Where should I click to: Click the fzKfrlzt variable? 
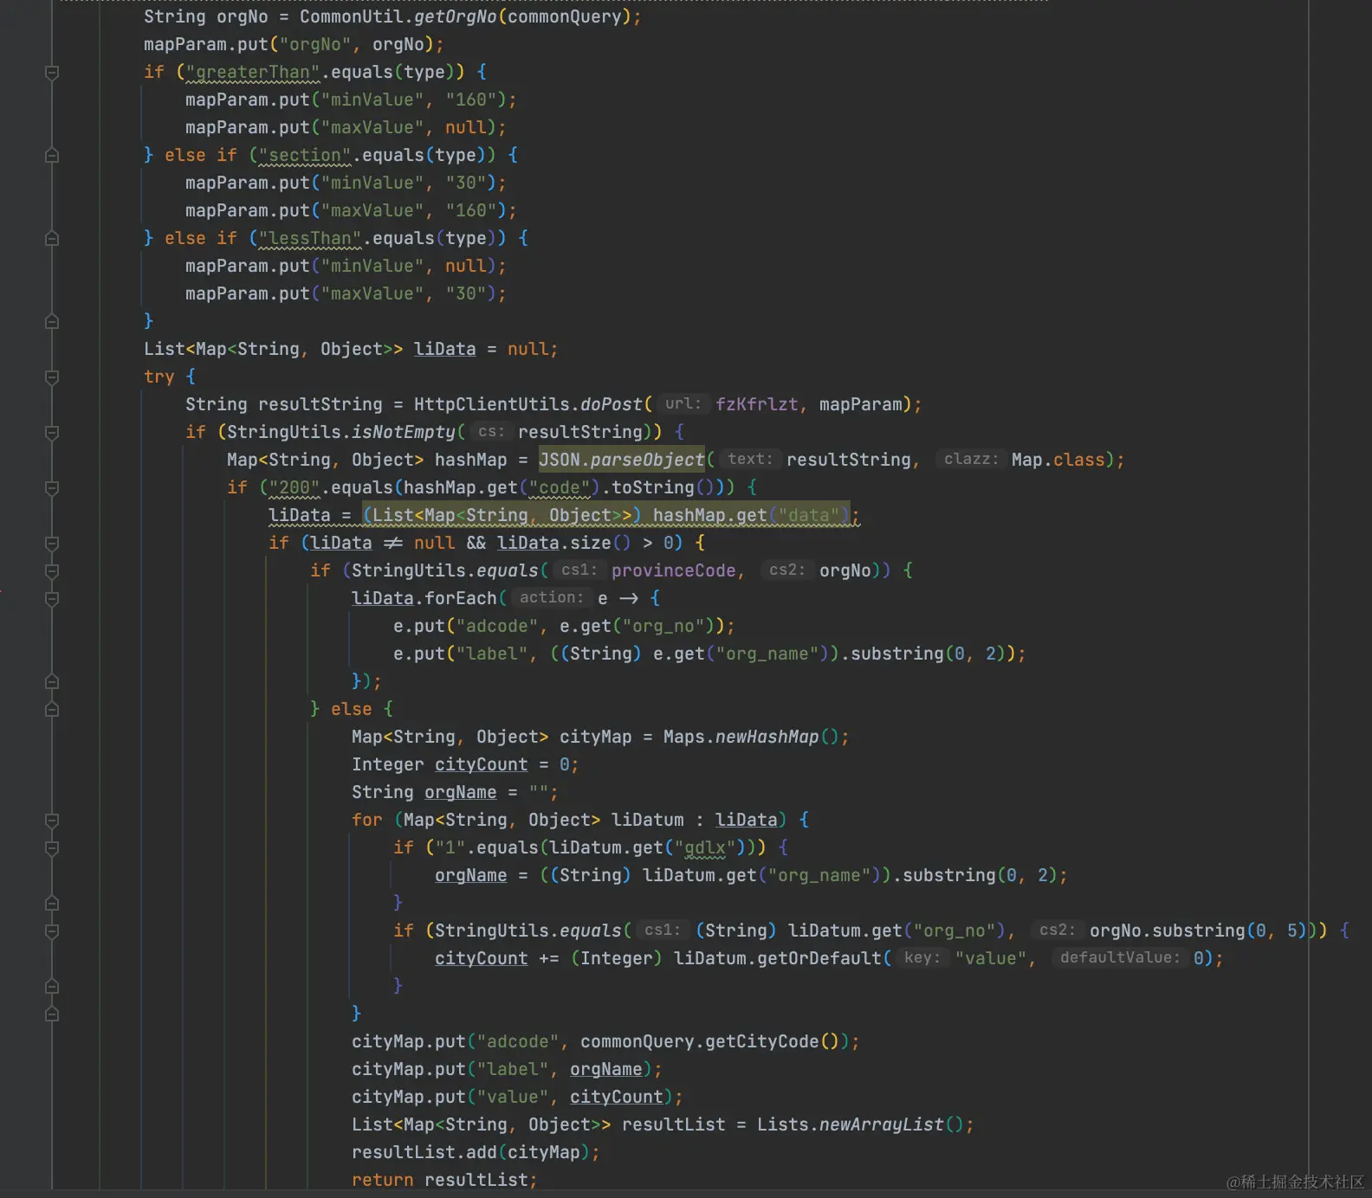pyautogui.click(x=757, y=405)
